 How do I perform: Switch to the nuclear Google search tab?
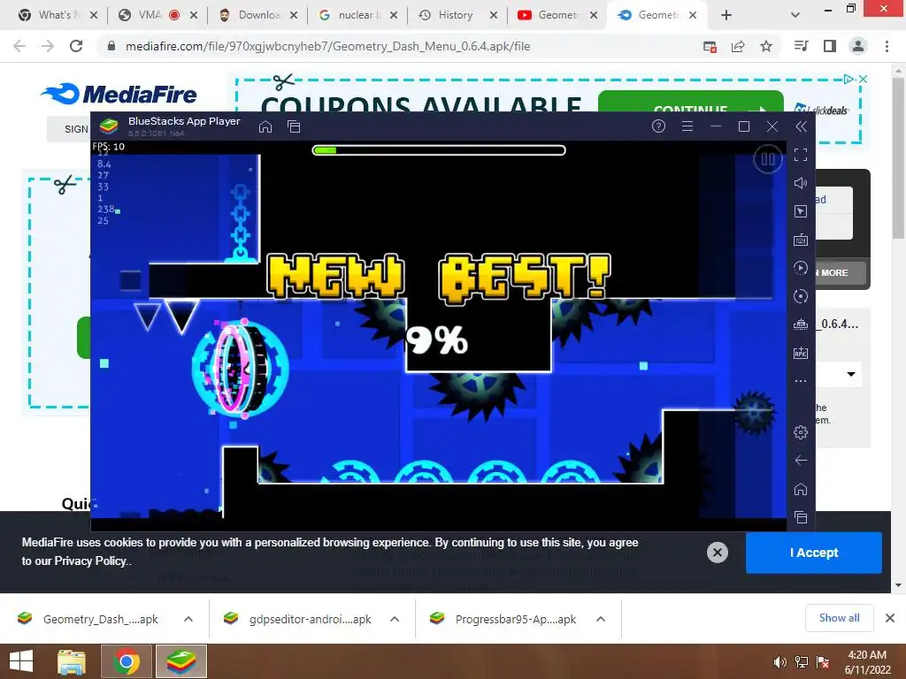tap(357, 15)
